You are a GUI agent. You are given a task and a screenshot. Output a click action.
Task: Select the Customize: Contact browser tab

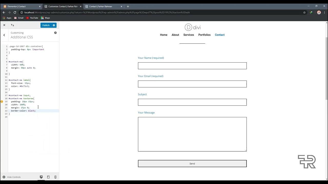tap(63, 6)
